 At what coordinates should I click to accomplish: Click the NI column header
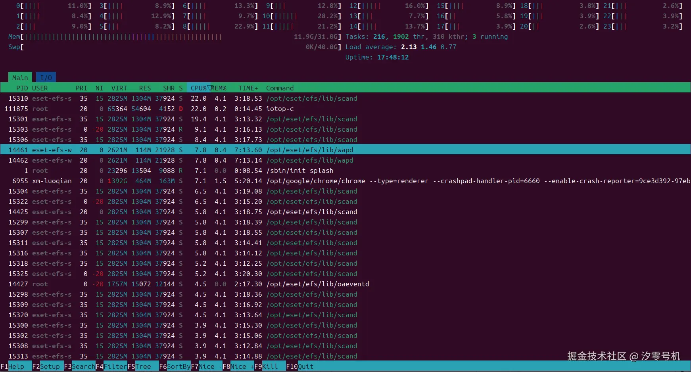coord(99,88)
